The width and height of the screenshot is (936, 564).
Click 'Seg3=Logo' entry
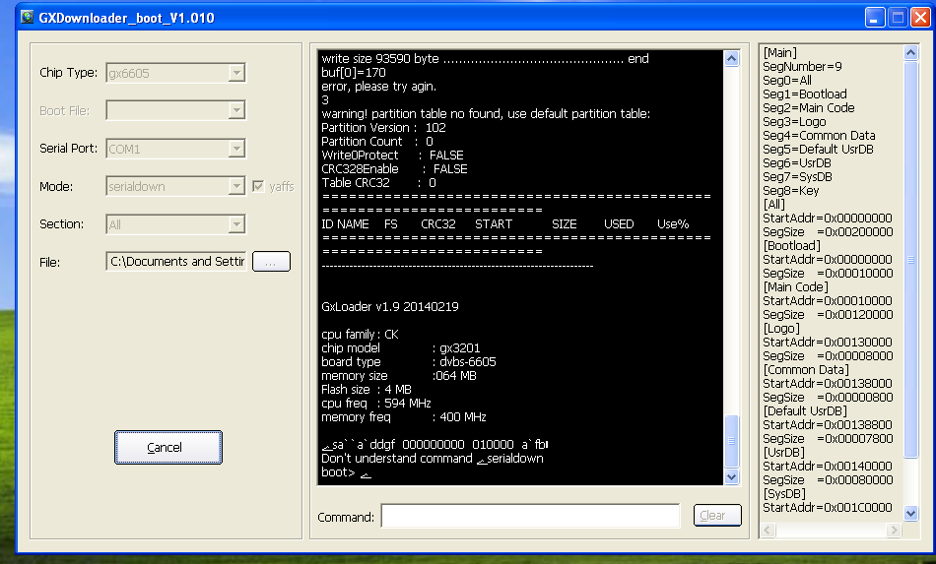pos(794,122)
